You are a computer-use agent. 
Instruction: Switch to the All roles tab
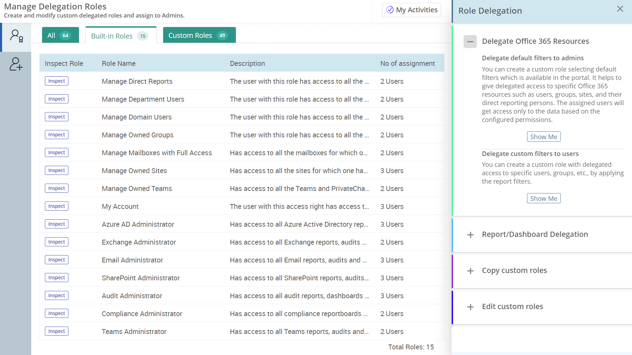click(x=60, y=35)
